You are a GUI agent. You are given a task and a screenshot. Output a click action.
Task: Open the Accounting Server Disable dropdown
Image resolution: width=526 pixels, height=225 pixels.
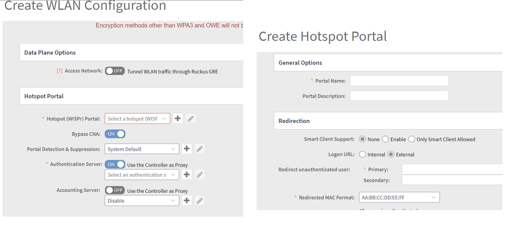point(142,200)
